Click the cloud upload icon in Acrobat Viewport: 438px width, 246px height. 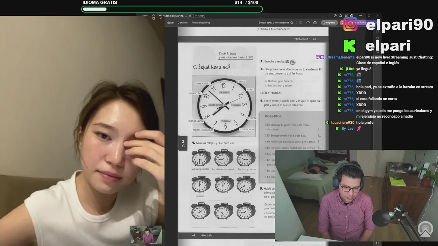point(308,23)
